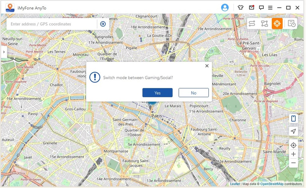Click the 'Le Marais' map label

[x=173, y=106]
